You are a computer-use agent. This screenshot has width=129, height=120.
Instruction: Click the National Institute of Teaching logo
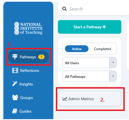coord(28,28)
